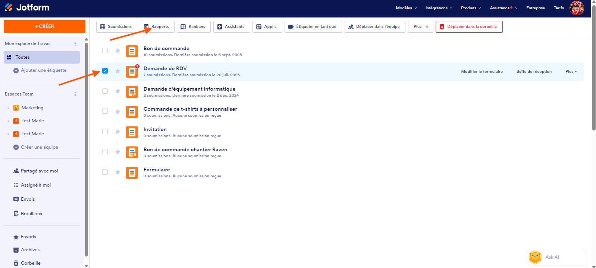Select Bon de commande chantier Raven checkbox
Screen dimensions: 596x268
[105, 152]
